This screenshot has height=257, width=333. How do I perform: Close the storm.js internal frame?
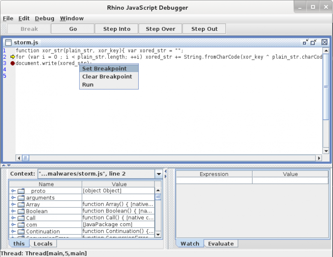click(x=324, y=42)
